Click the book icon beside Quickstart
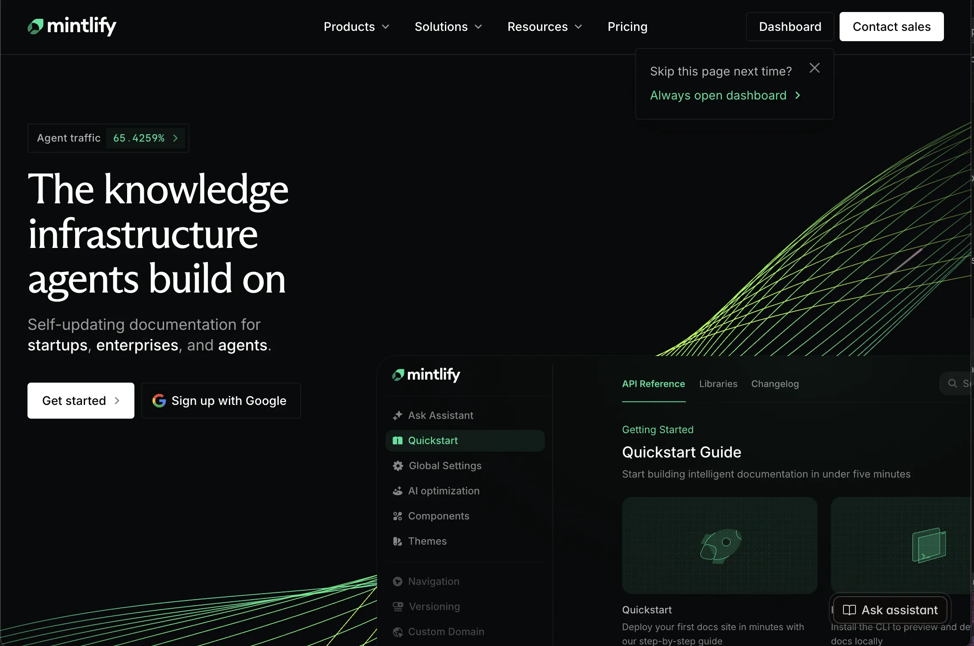Image resolution: width=974 pixels, height=646 pixels. [x=398, y=441]
